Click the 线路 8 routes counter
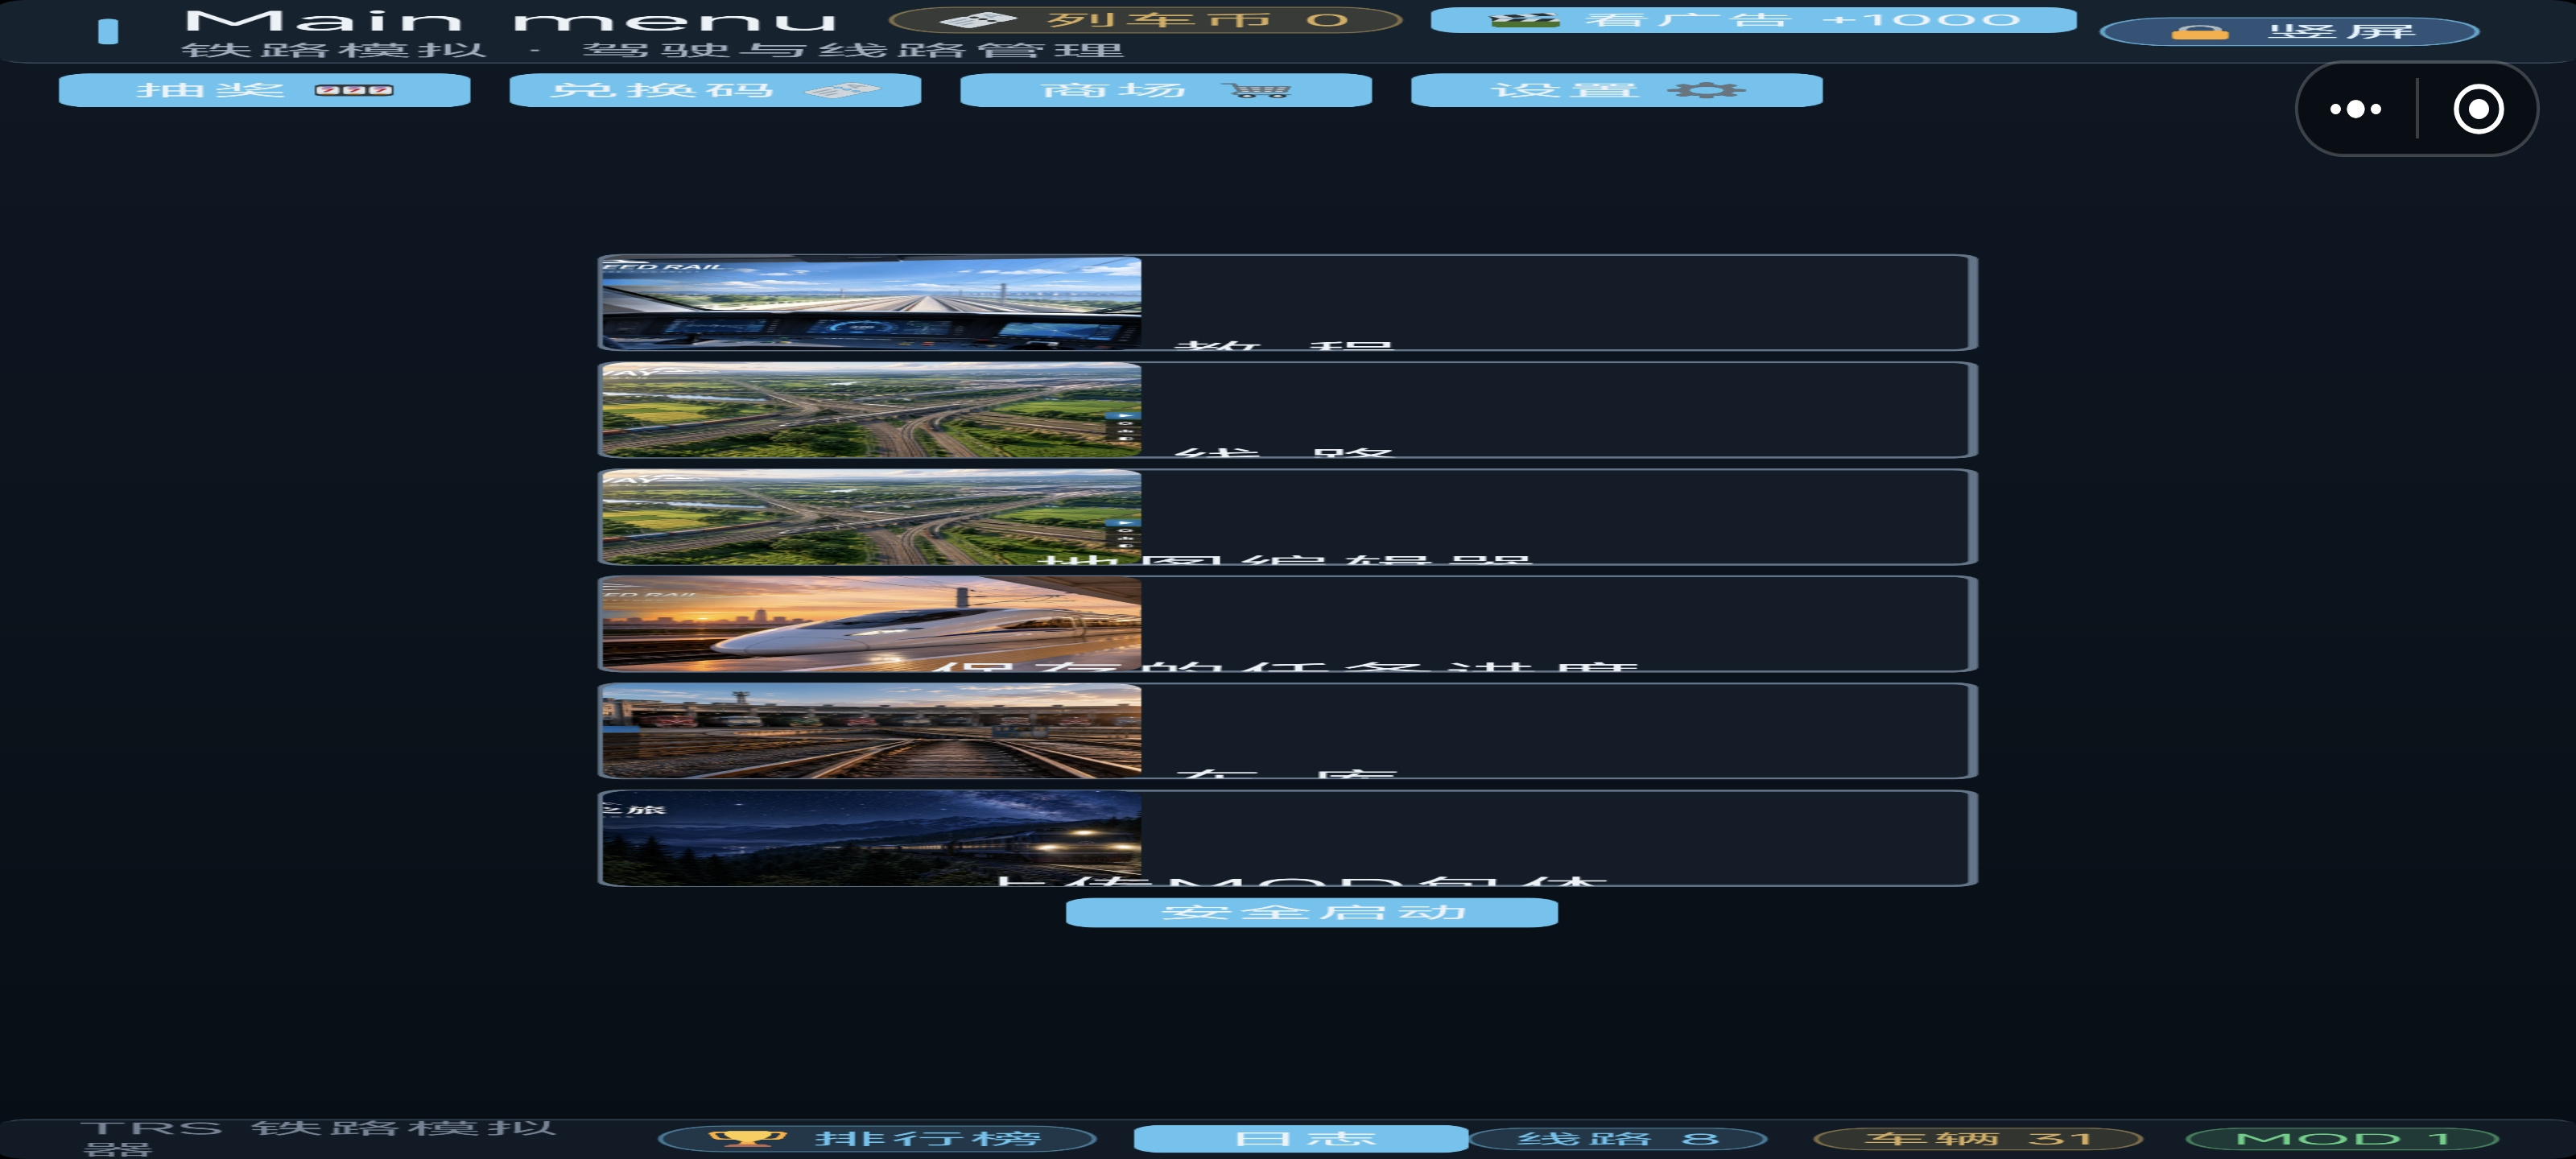2576x1159 pixels. (x=1617, y=1139)
